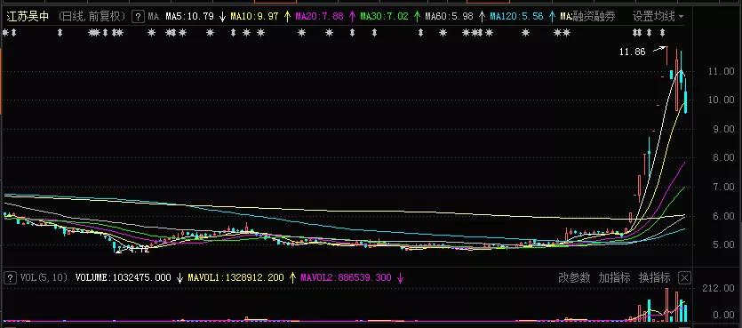742x328 pixels.
Task: Select the MA30:7.02 value
Action: point(384,17)
